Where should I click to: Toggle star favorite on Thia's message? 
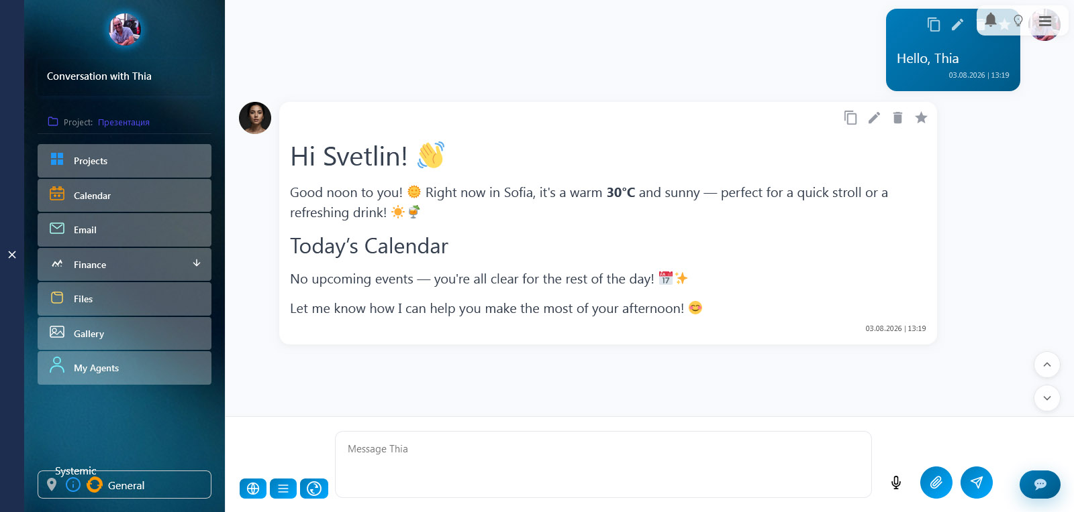[x=921, y=118]
